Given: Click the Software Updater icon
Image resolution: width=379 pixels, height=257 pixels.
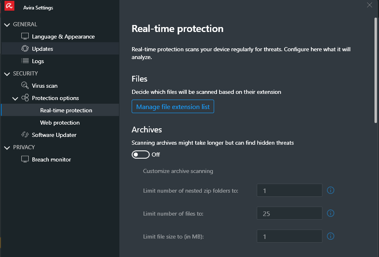Looking at the screenshot, I should point(25,135).
